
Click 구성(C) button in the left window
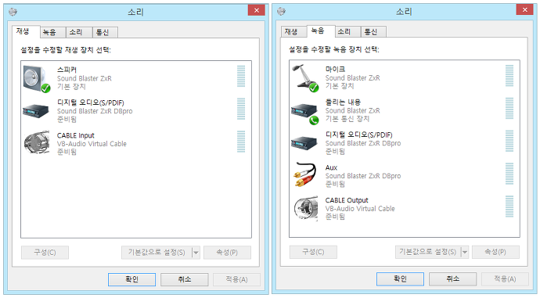(x=45, y=253)
